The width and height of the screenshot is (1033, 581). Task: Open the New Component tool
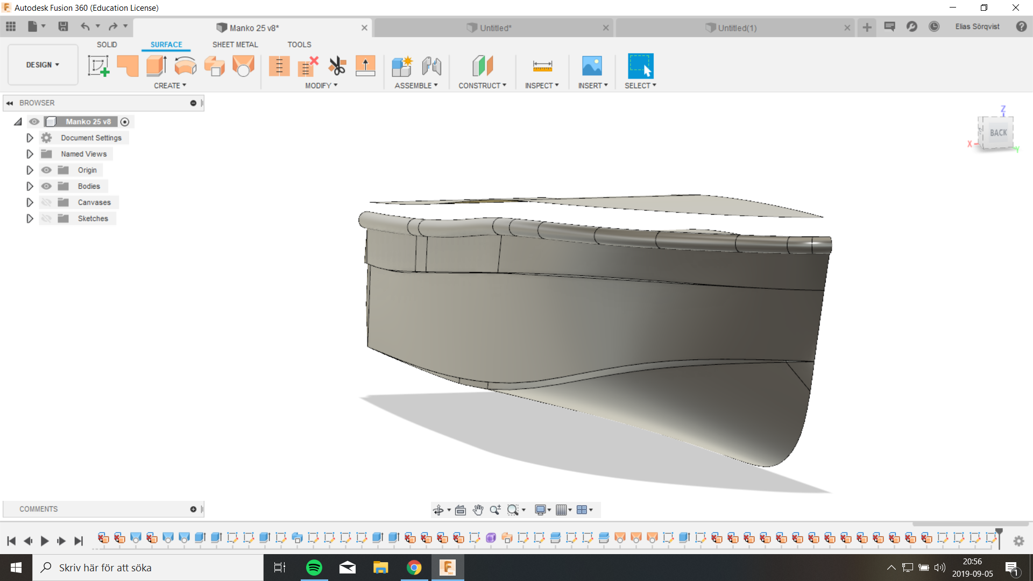(x=402, y=66)
